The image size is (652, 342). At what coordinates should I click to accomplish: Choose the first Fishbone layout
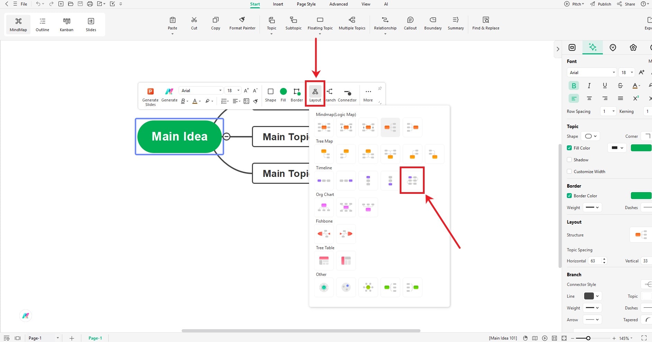tap(324, 234)
